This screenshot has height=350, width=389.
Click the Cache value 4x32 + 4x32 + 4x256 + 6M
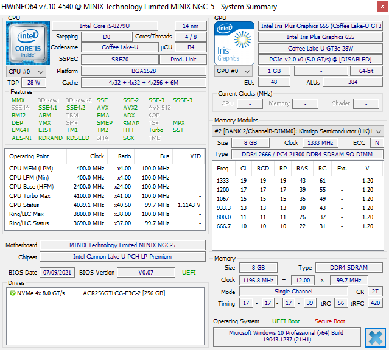pyautogui.click(x=144, y=82)
